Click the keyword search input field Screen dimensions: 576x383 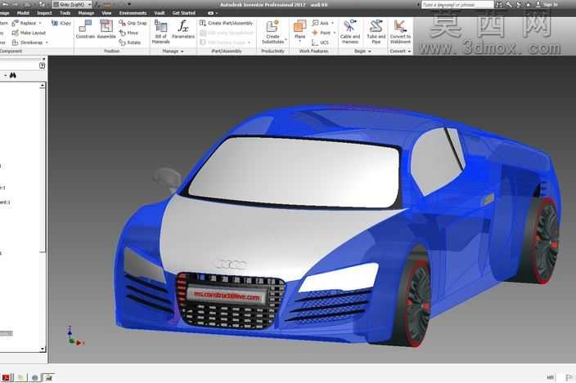[457, 4]
